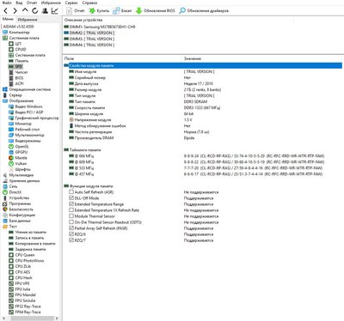Image resolution: width=344 pixels, height=321 pixels.
Task: Select DIMM1 Samsung module entry
Action: [x=100, y=27]
